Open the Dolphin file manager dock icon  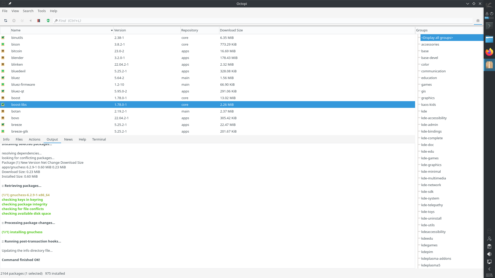click(x=489, y=39)
